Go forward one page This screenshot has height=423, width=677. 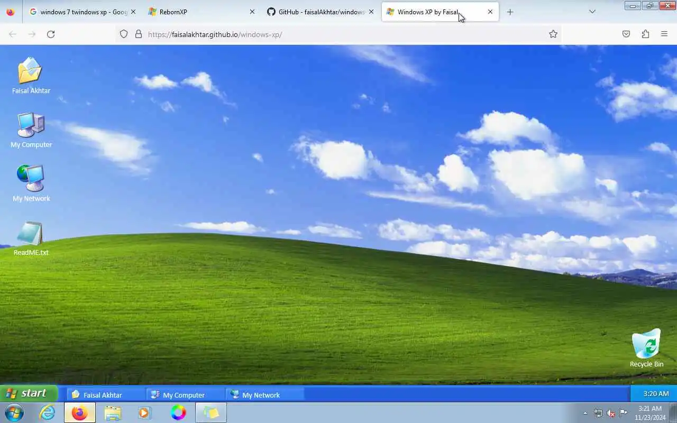(32, 34)
